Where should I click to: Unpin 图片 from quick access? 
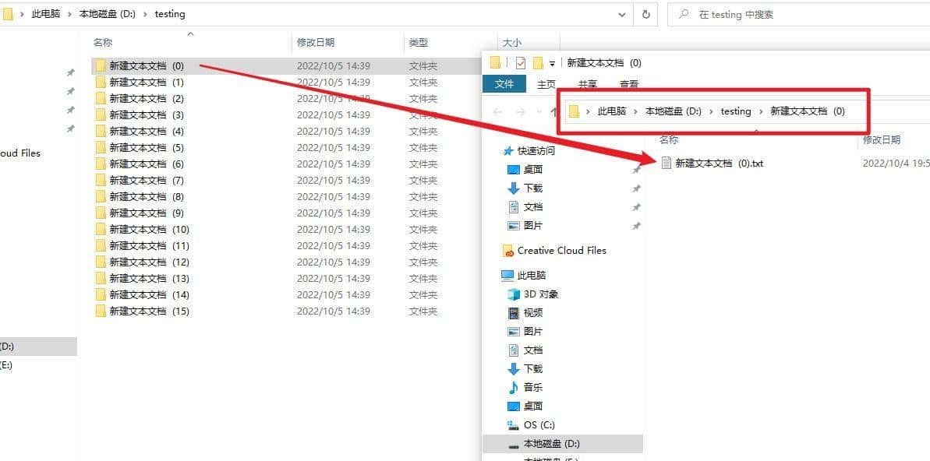638,225
